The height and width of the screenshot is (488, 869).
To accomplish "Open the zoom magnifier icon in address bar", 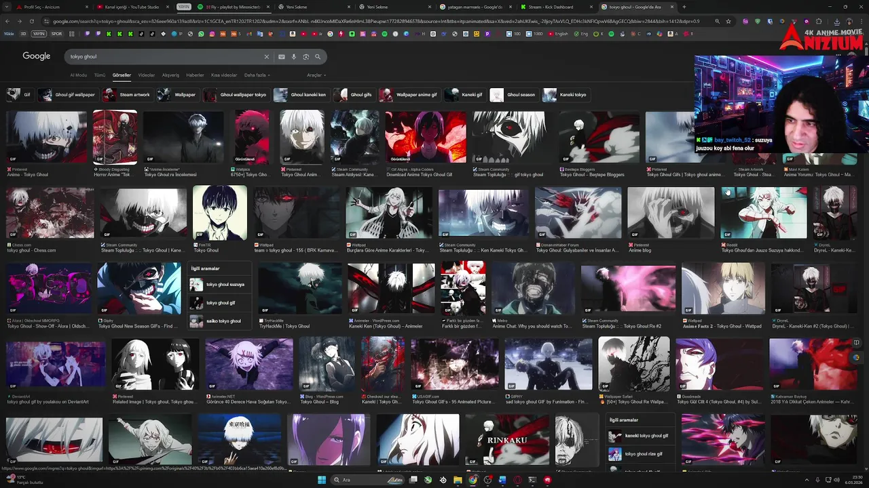I will (x=717, y=21).
